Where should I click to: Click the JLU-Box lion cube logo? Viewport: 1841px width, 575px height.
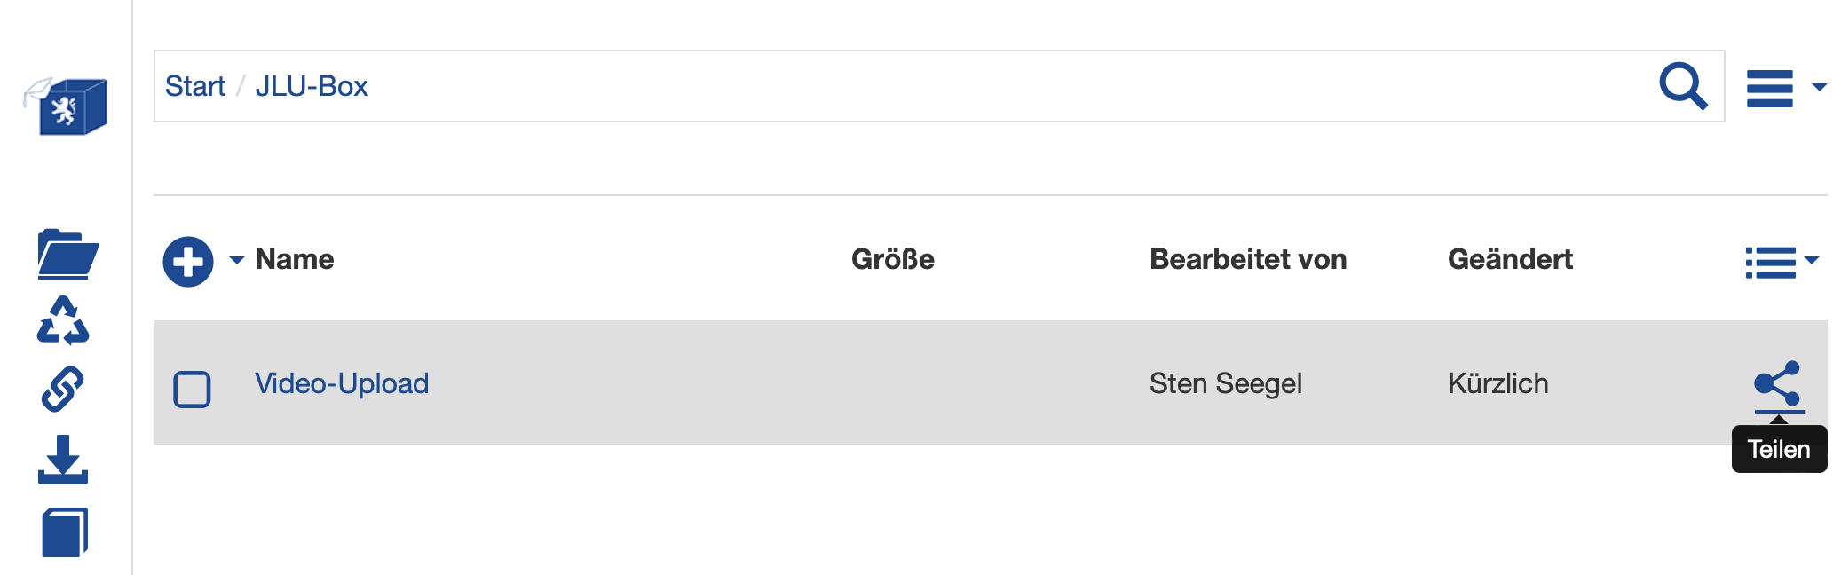pos(66,106)
